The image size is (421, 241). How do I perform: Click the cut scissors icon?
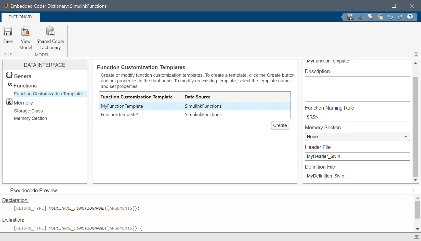(360, 17)
